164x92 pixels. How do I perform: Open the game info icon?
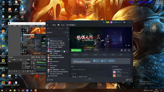pyautogui.click(x=125, y=50)
